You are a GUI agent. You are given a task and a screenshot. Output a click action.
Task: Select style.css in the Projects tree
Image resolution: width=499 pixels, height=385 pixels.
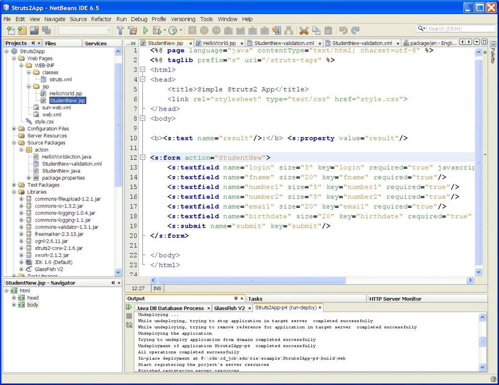coord(44,122)
